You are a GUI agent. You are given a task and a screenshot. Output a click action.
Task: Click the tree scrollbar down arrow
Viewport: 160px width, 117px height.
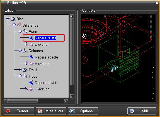tap(72, 96)
